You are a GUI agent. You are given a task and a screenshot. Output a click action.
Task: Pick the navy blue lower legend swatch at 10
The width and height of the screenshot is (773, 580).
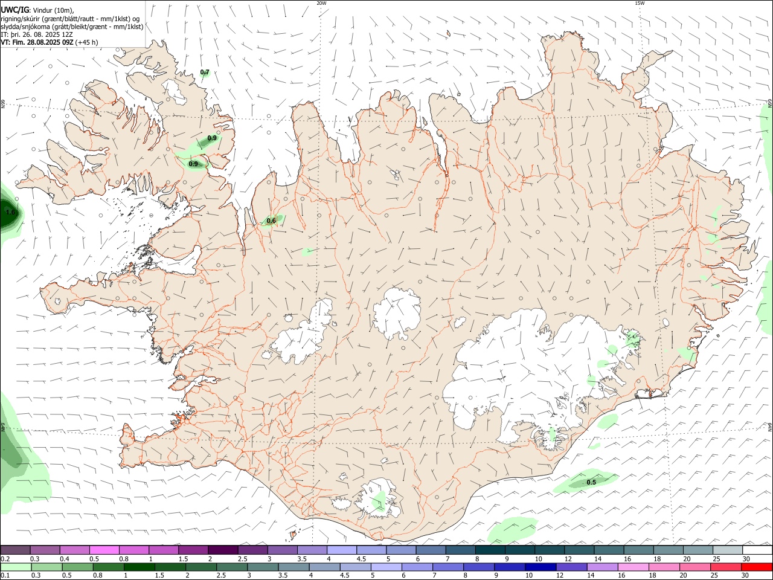[x=540, y=567]
